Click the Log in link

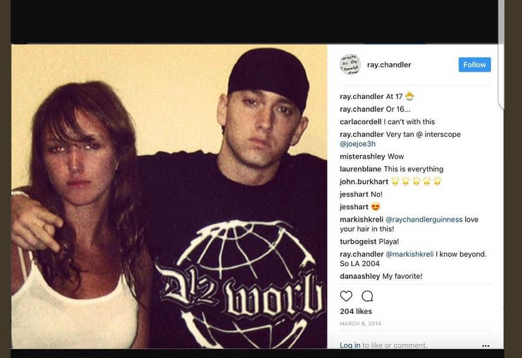[x=350, y=345]
